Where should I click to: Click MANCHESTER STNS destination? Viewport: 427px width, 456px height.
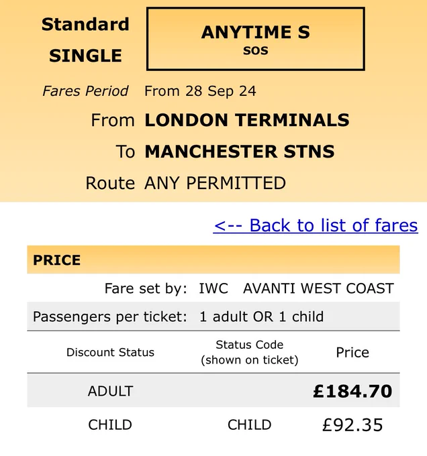[x=240, y=152]
